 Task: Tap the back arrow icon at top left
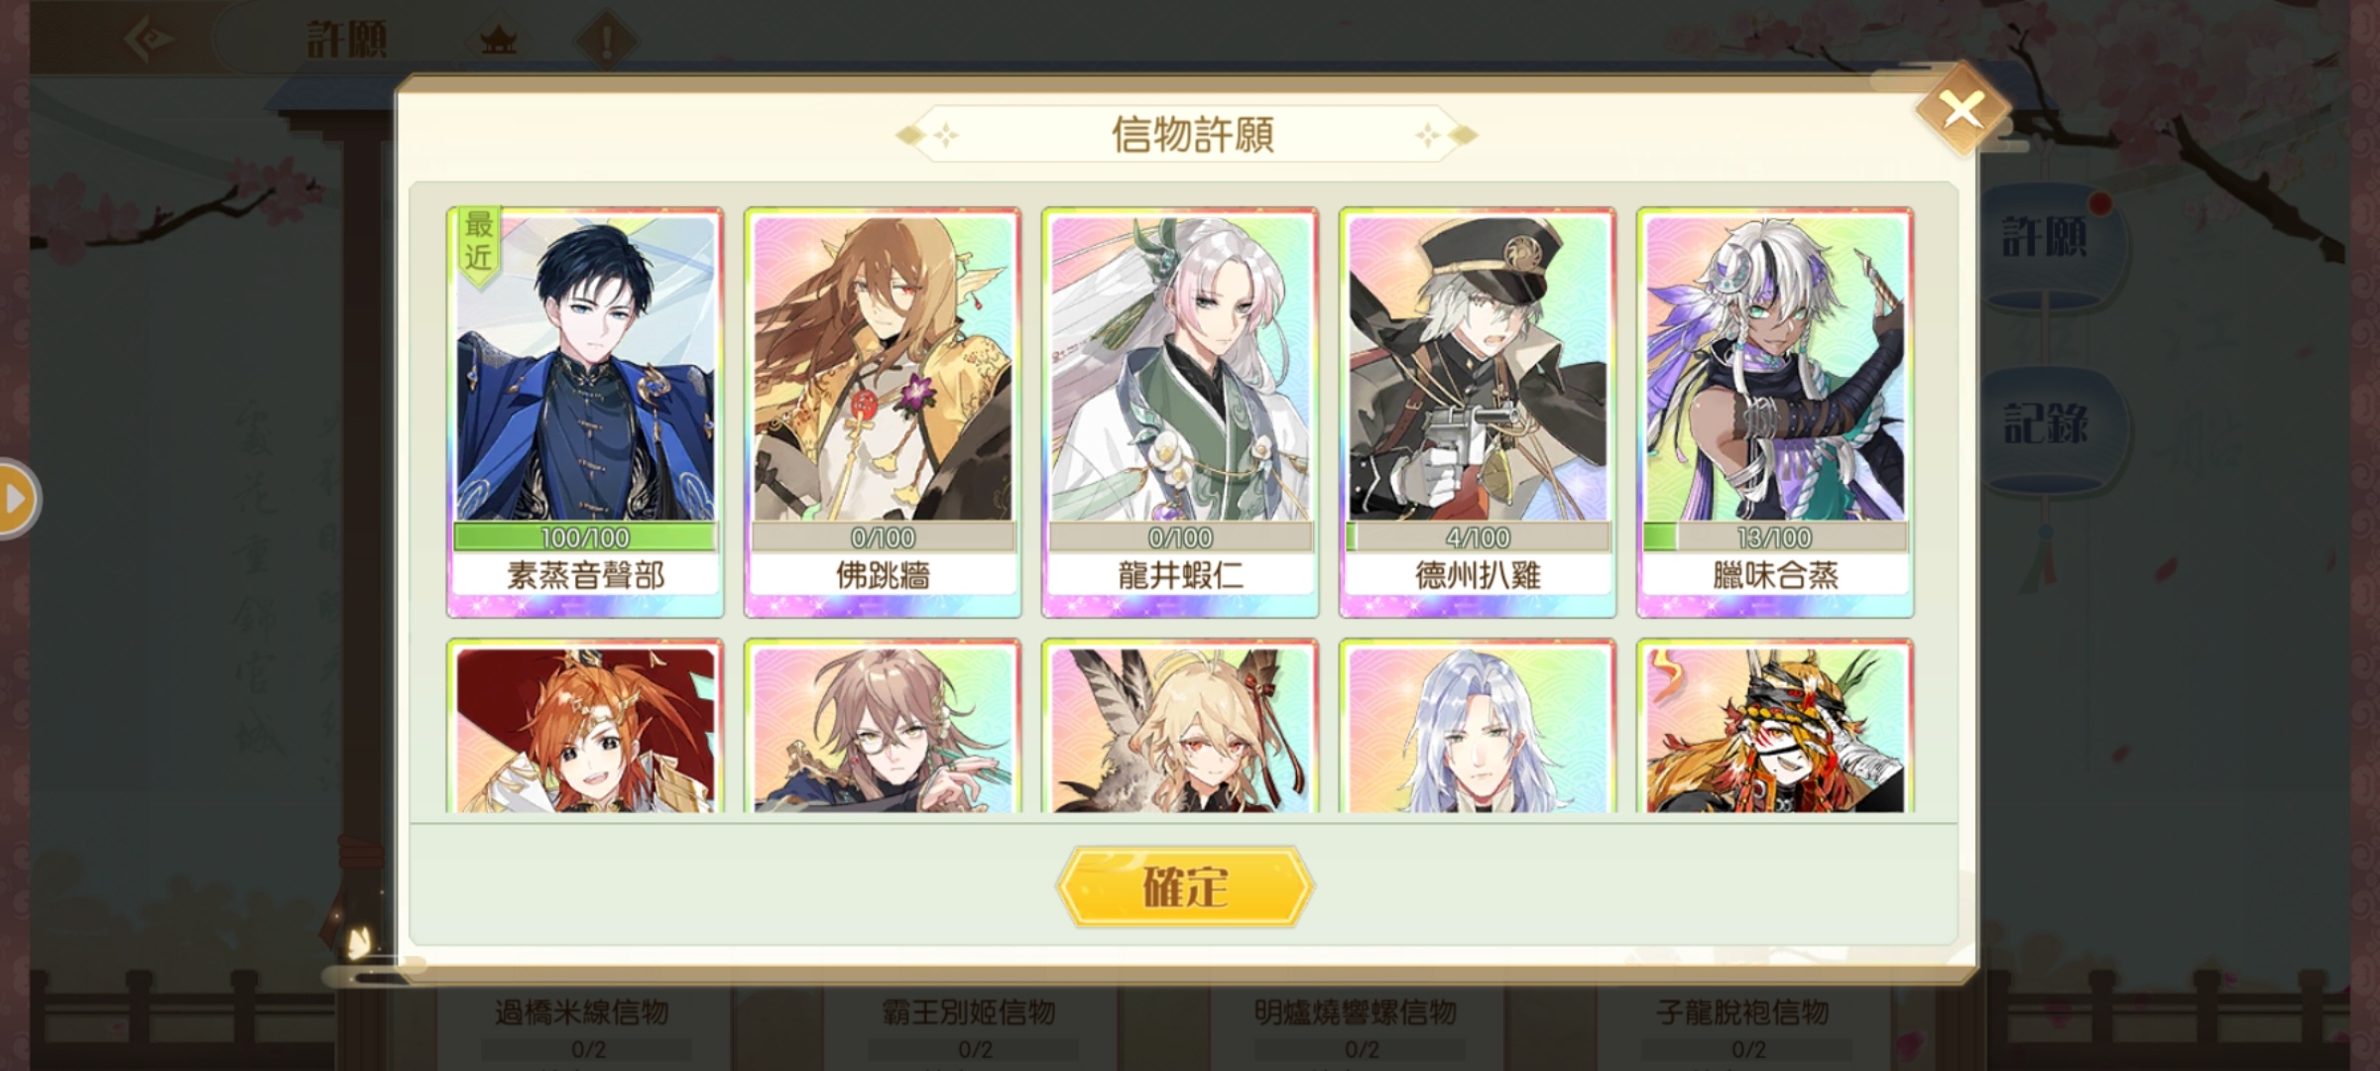[151, 40]
